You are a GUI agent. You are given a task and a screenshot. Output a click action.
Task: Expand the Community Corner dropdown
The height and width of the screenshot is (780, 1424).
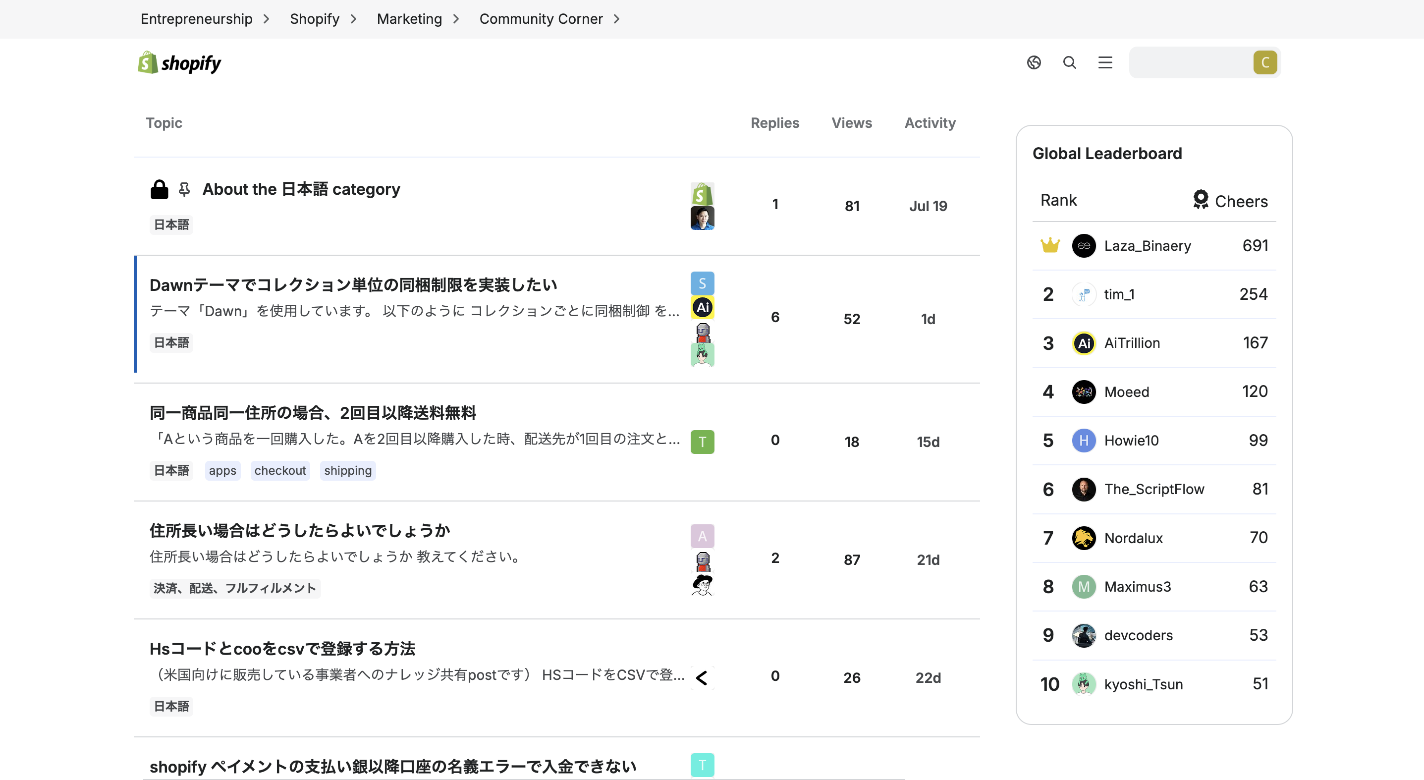point(617,19)
